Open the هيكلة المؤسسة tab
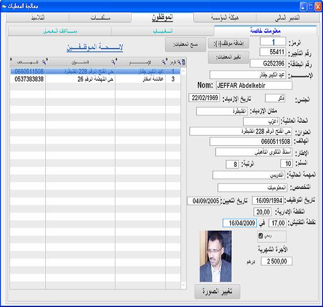The width and height of the screenshot is (323, 307). tap(225, 18)
